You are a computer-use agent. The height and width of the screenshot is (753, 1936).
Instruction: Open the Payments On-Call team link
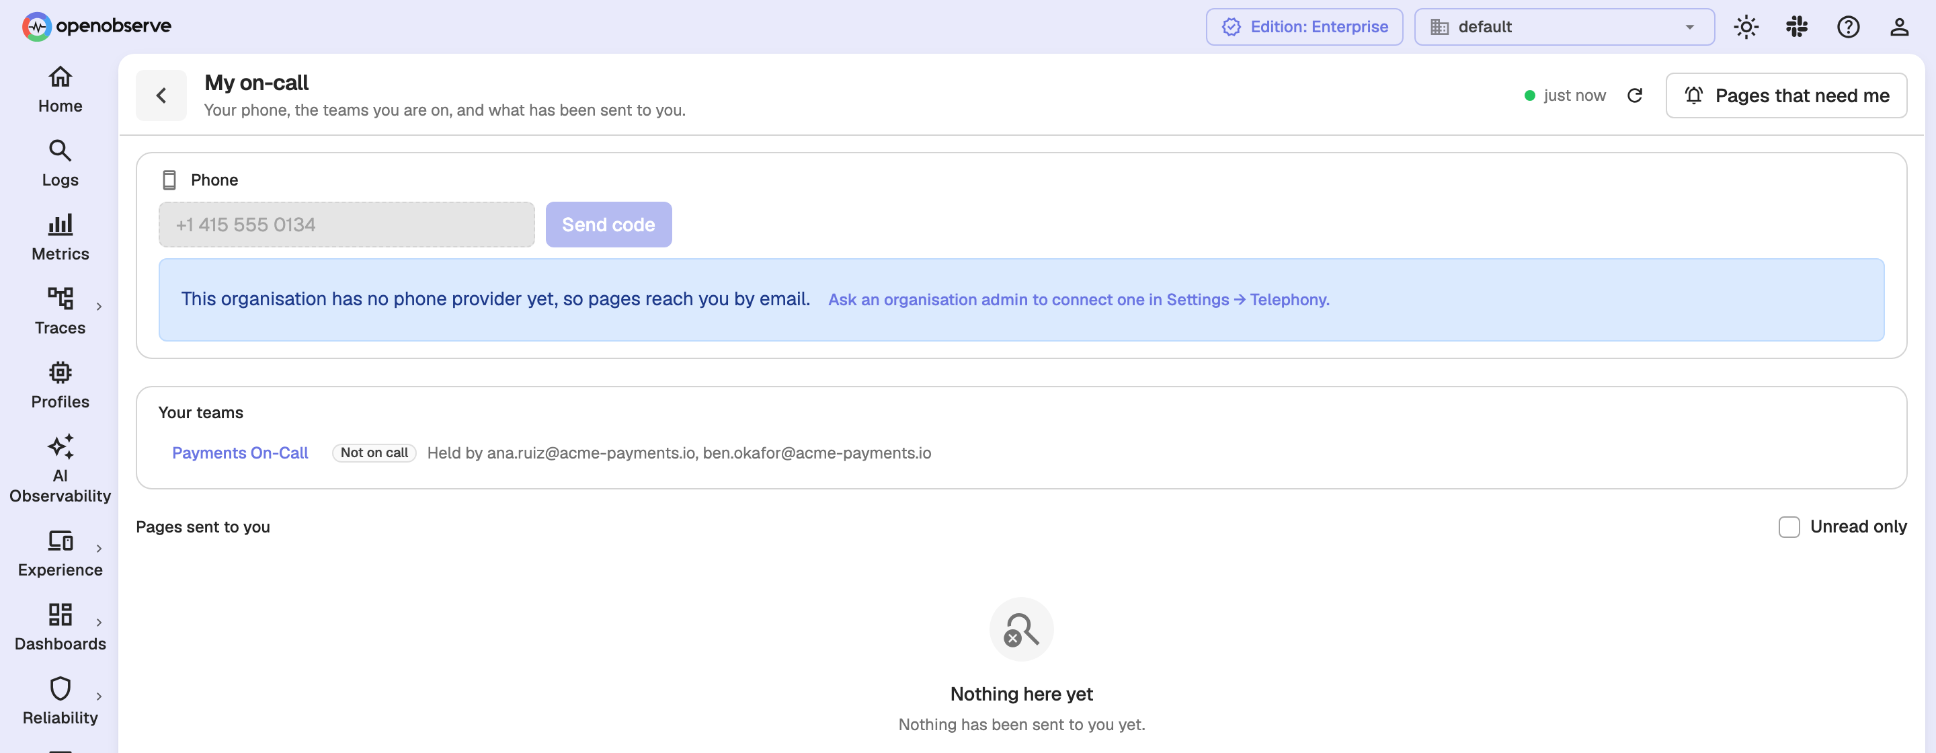pyautogui.click(x=240, y=453)
